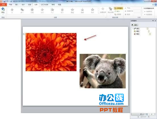Expand the Add Animation dropdown arrow
Viewport: 157px width, 119px height.
point(110,14)
